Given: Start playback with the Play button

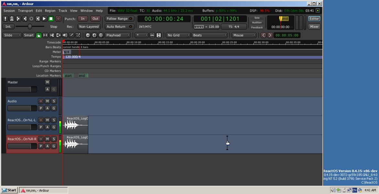Looking at the screenshot, I should click(44, 19).
